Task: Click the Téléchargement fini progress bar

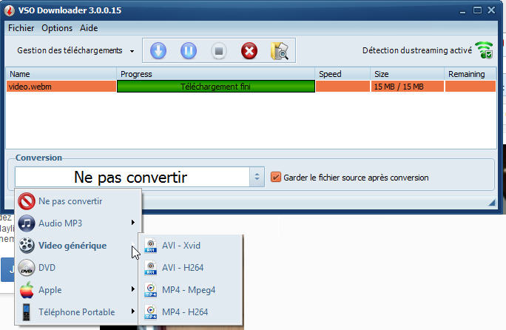Action: coord(215,87)
